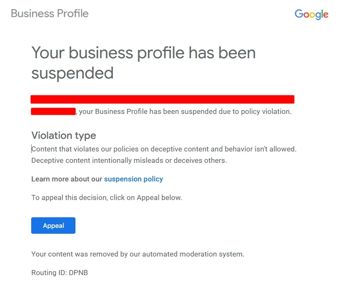Screen dimensions: 346x281
Task: Open the suspension policy link
Action: coord(134,179)
